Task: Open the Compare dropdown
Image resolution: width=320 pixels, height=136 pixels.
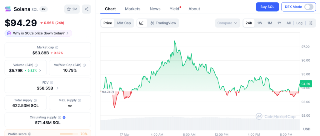Action: [x=227, y=23]
